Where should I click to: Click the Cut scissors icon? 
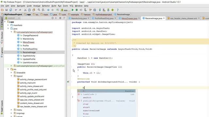(25, 10)
